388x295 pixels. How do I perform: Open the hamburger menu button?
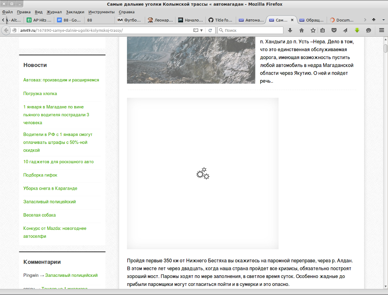pos(382,30)
